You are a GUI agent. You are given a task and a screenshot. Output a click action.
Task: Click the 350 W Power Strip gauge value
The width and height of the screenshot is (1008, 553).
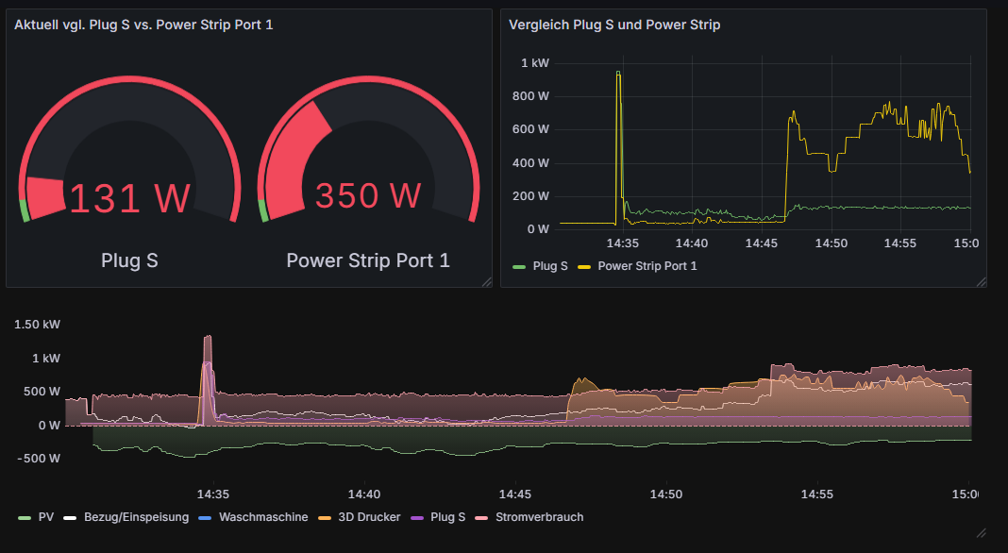click(x=367, y=195)
